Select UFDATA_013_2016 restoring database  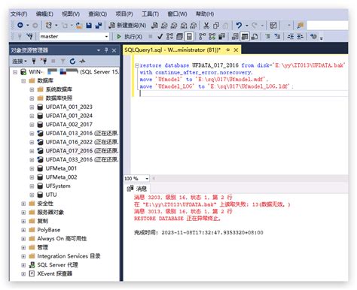click(x=82, y=133)
